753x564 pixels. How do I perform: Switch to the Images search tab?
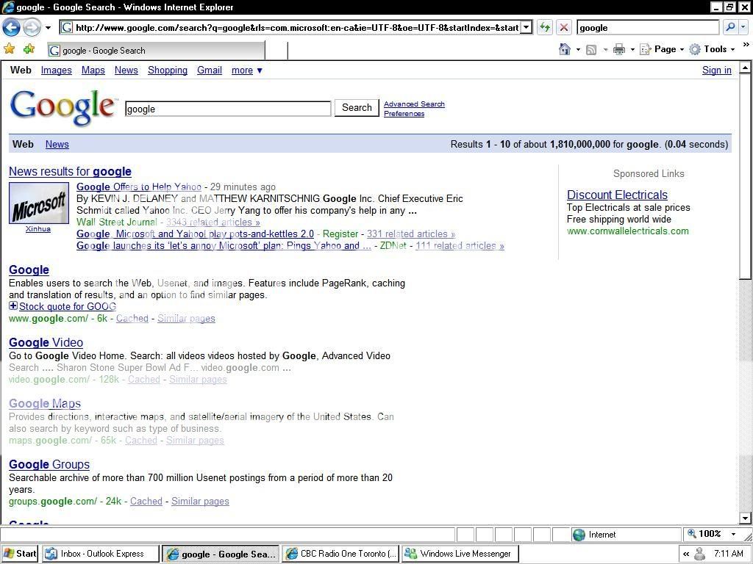coord(56,70)
